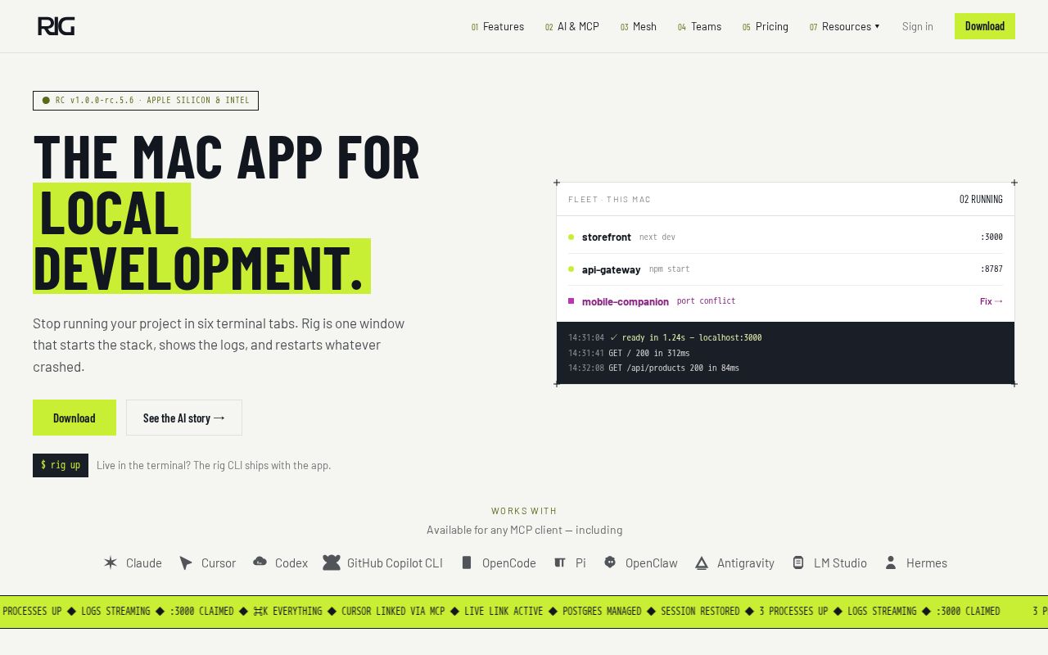Click the Pi logo icon
The image size is (1048, 655).
[x=560, y=562]
